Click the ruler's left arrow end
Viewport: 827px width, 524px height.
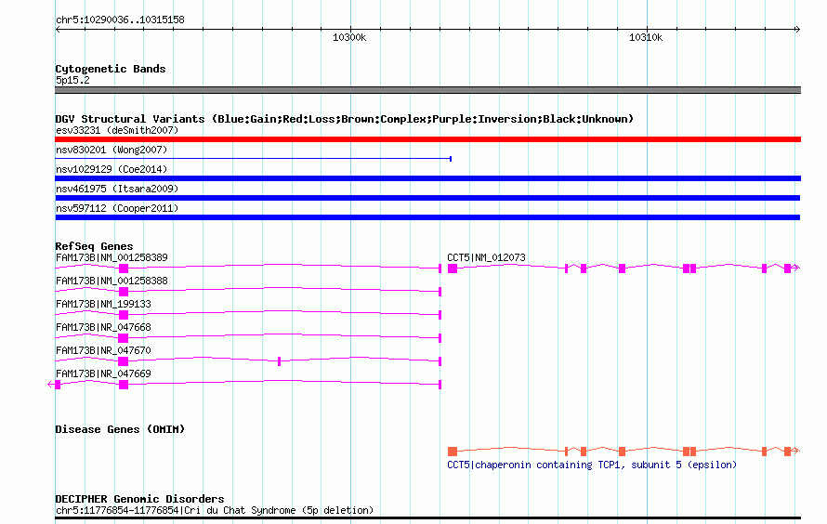(58, 30)
